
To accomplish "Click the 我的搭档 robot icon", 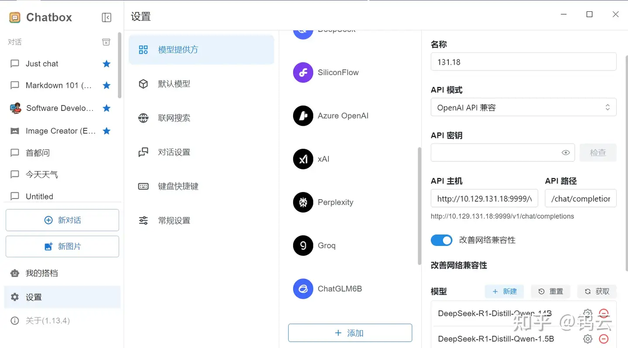I will click(15, 273).
